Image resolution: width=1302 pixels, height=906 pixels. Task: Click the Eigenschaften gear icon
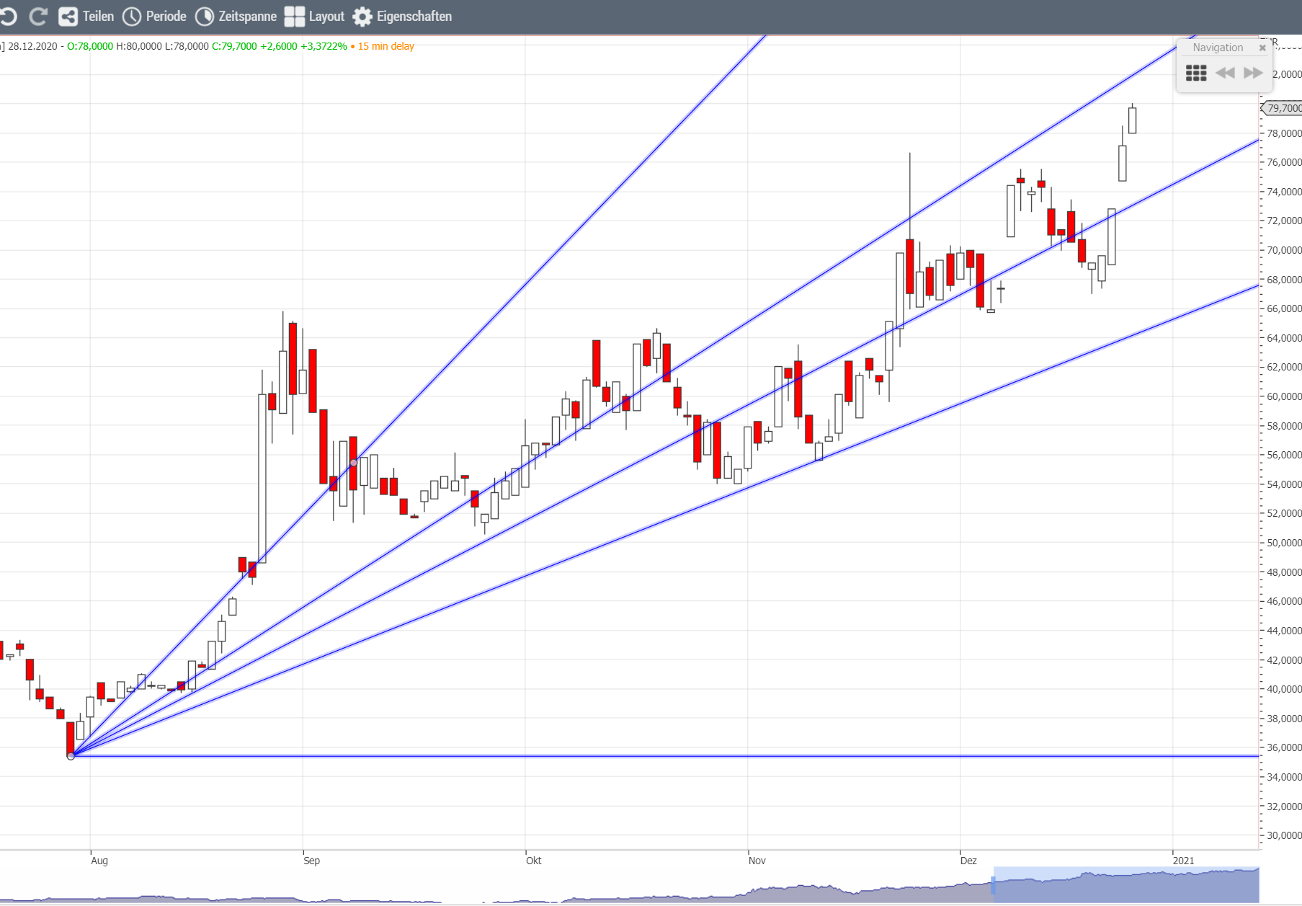(x=362, y=17)
